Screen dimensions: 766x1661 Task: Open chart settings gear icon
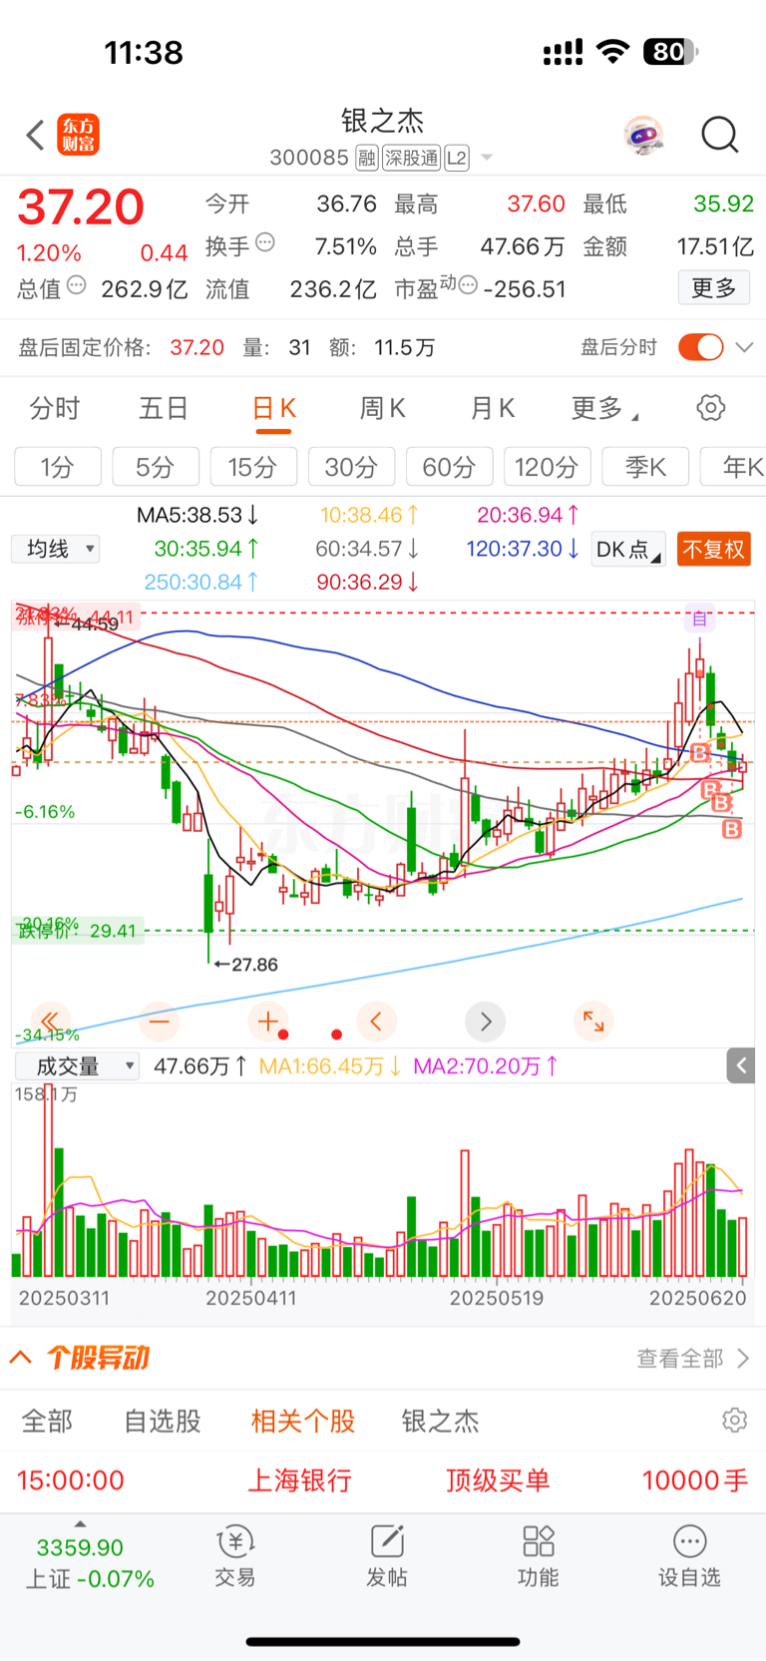711,408
